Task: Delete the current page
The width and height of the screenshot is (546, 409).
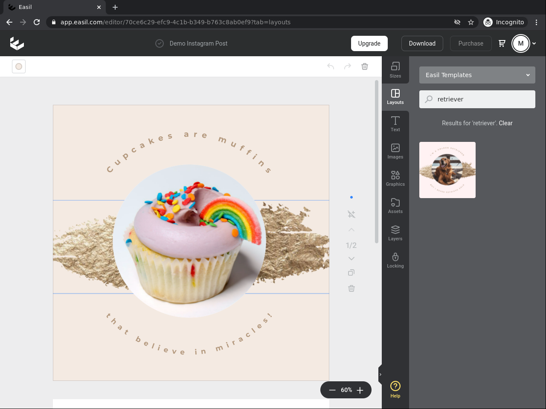Action: point(351,288)
